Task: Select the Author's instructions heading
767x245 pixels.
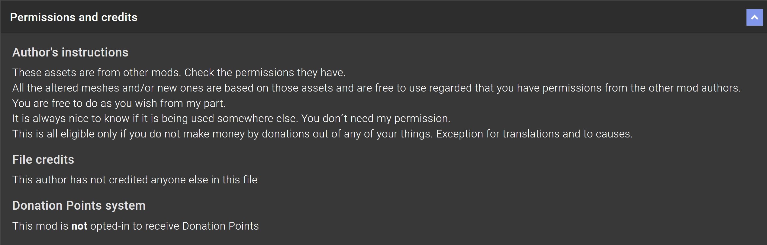Action: pos(70,52)
